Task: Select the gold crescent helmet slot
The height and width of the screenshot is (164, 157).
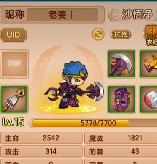Action: pos(148,64)
